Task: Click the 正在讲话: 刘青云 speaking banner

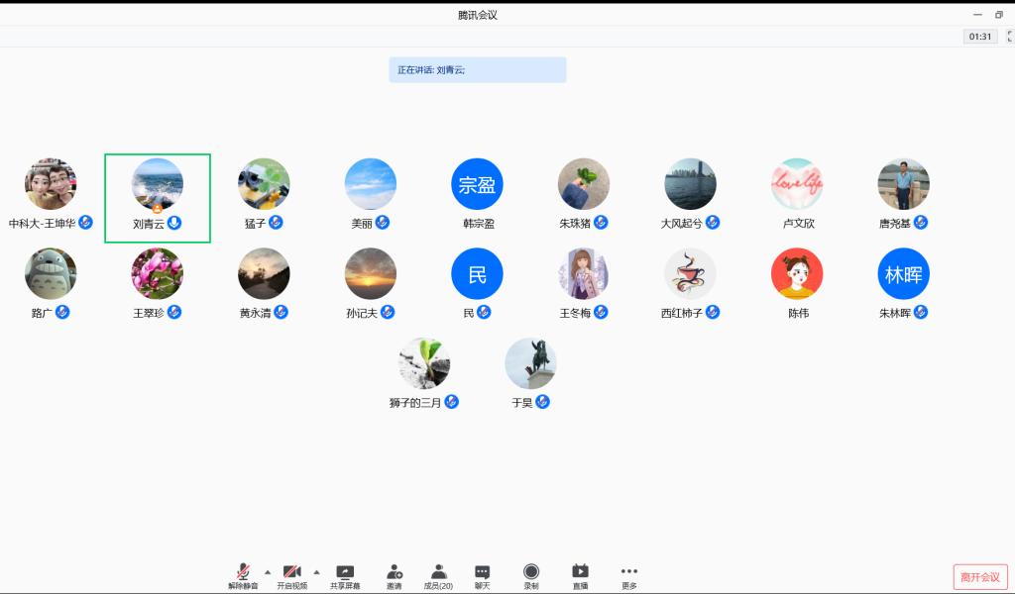Action: tap(477, 70)
